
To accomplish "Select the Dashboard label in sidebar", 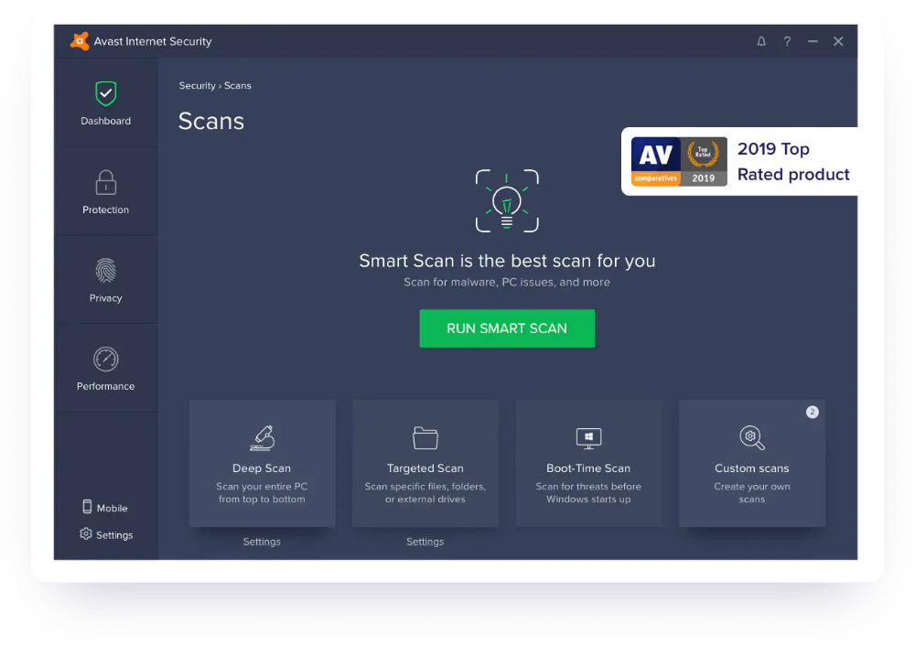I will (x=105, y=121).
